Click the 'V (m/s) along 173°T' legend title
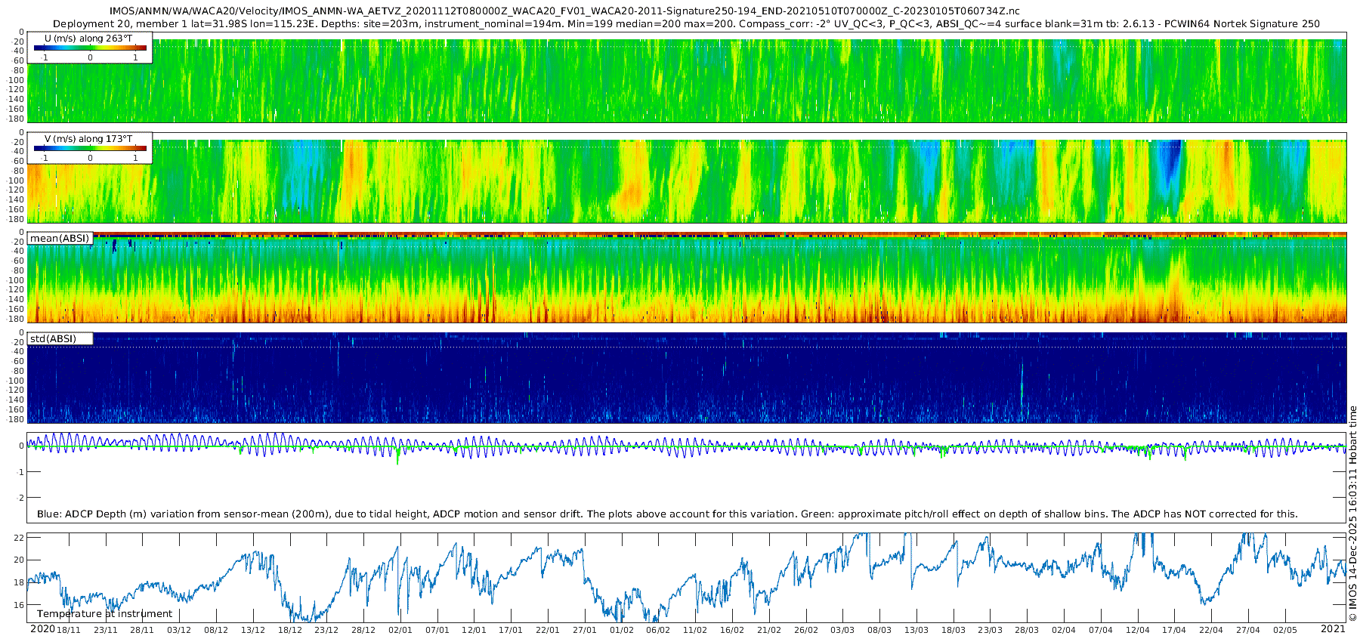 (88, 139)
